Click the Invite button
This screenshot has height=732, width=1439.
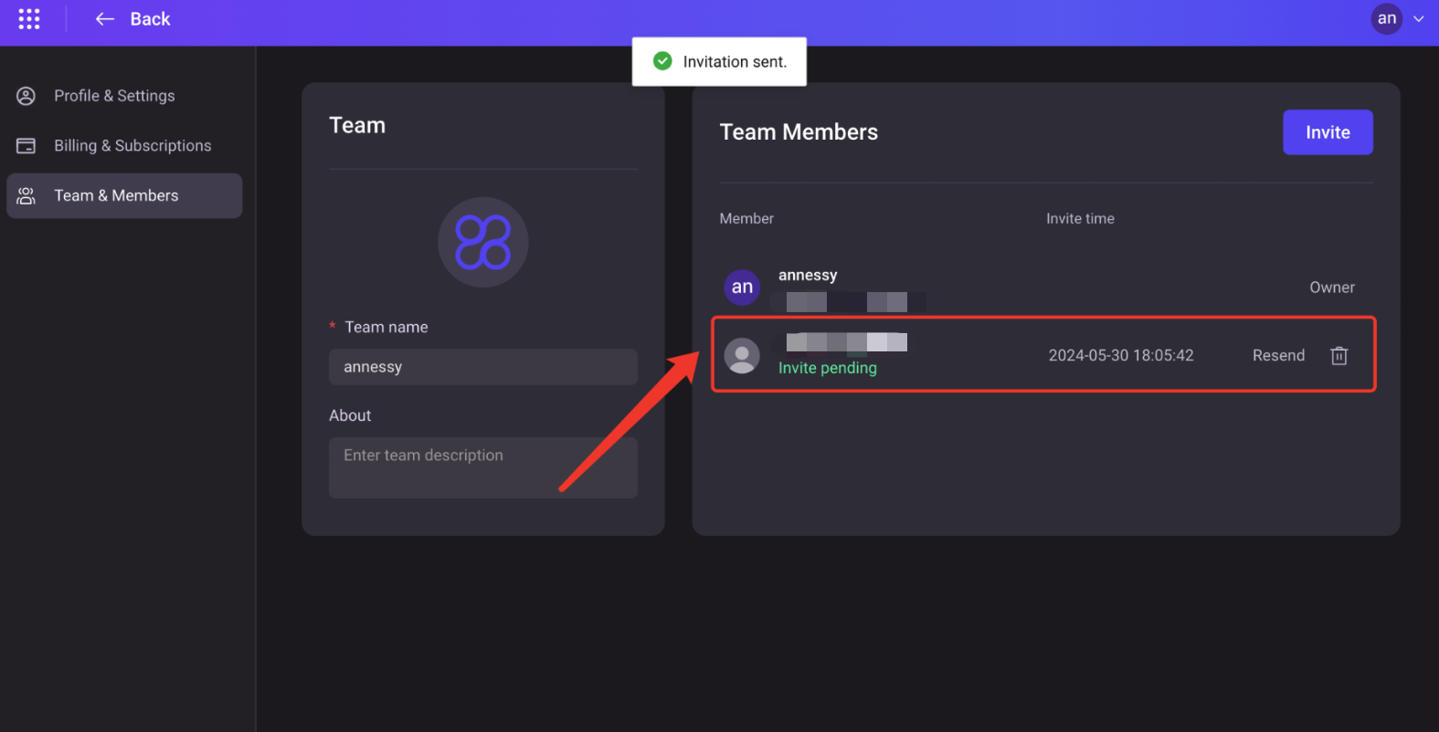[1328, 132]
